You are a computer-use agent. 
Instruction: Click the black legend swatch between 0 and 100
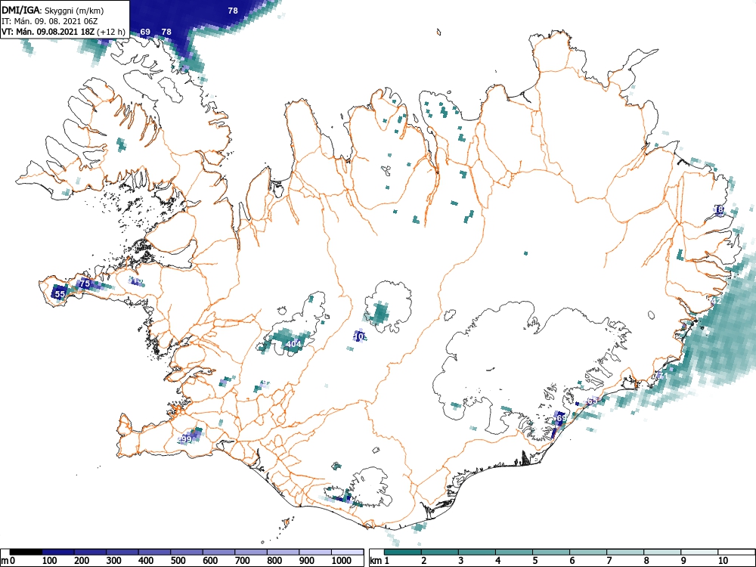(26, 552)
